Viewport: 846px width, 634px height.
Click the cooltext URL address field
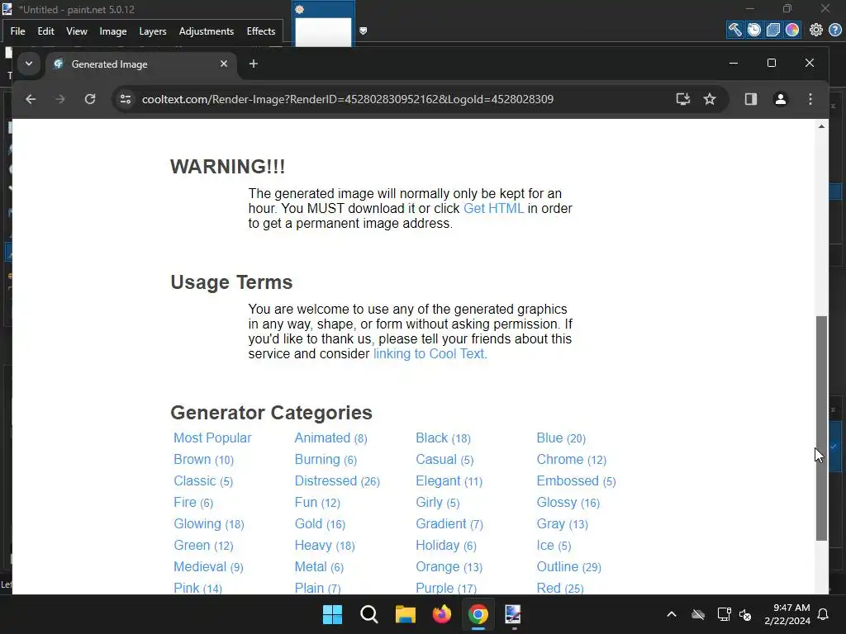(348, 99)
